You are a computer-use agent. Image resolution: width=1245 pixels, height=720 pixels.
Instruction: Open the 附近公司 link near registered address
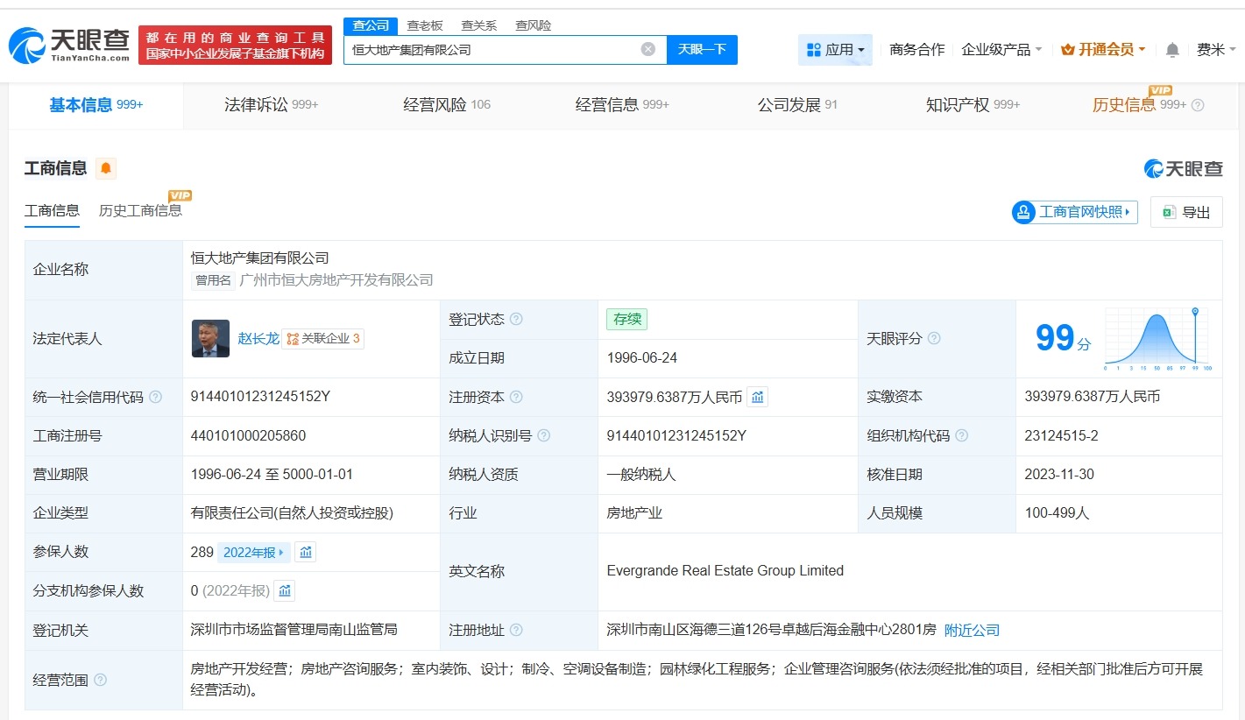click(971, 630)
